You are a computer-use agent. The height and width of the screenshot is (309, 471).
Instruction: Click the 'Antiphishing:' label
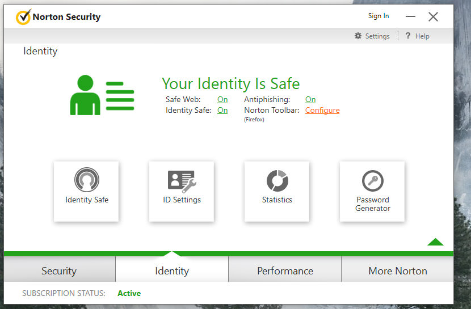[x=267, y=99]
